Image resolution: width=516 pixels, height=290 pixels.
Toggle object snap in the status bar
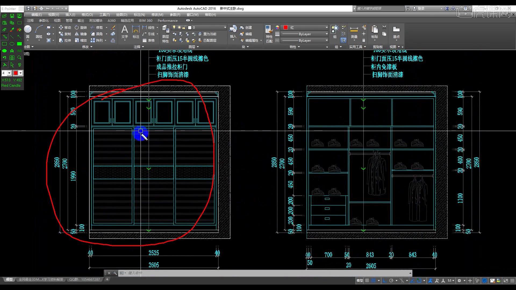(420, 280)
